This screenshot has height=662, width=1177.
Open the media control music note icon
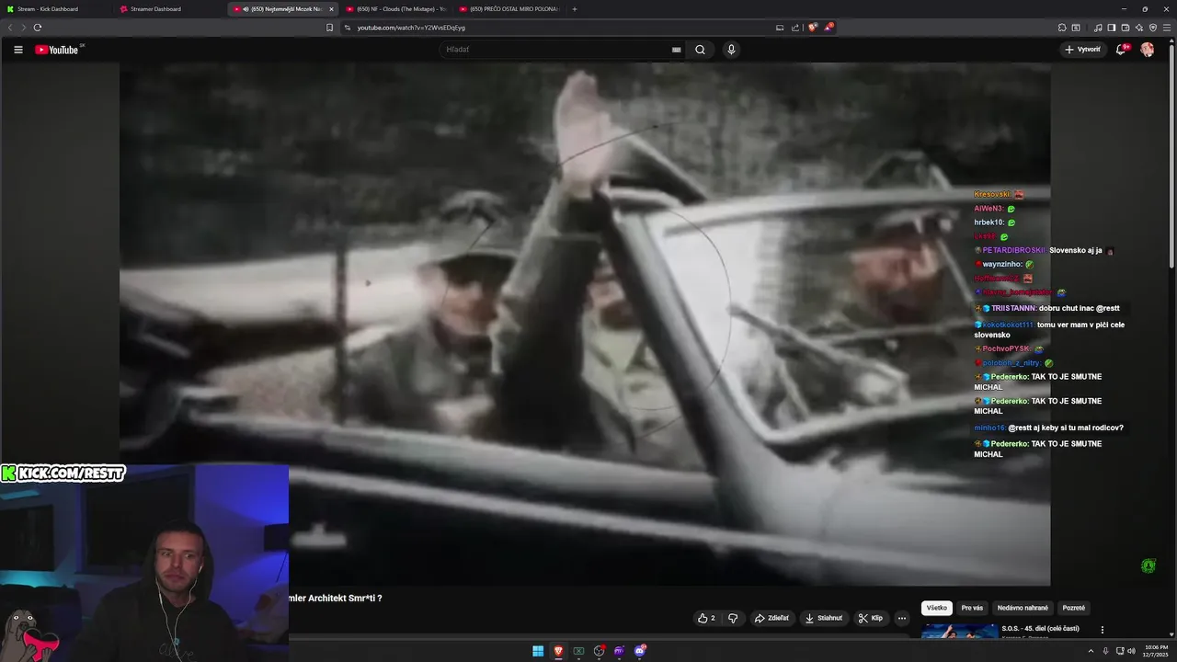point(1097,28)
